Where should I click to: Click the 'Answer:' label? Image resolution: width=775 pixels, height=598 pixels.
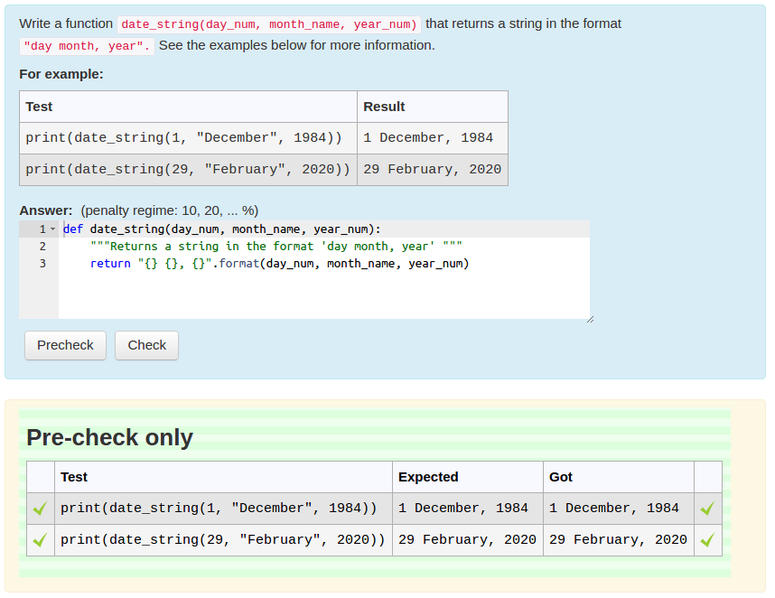tap(46, 210)
